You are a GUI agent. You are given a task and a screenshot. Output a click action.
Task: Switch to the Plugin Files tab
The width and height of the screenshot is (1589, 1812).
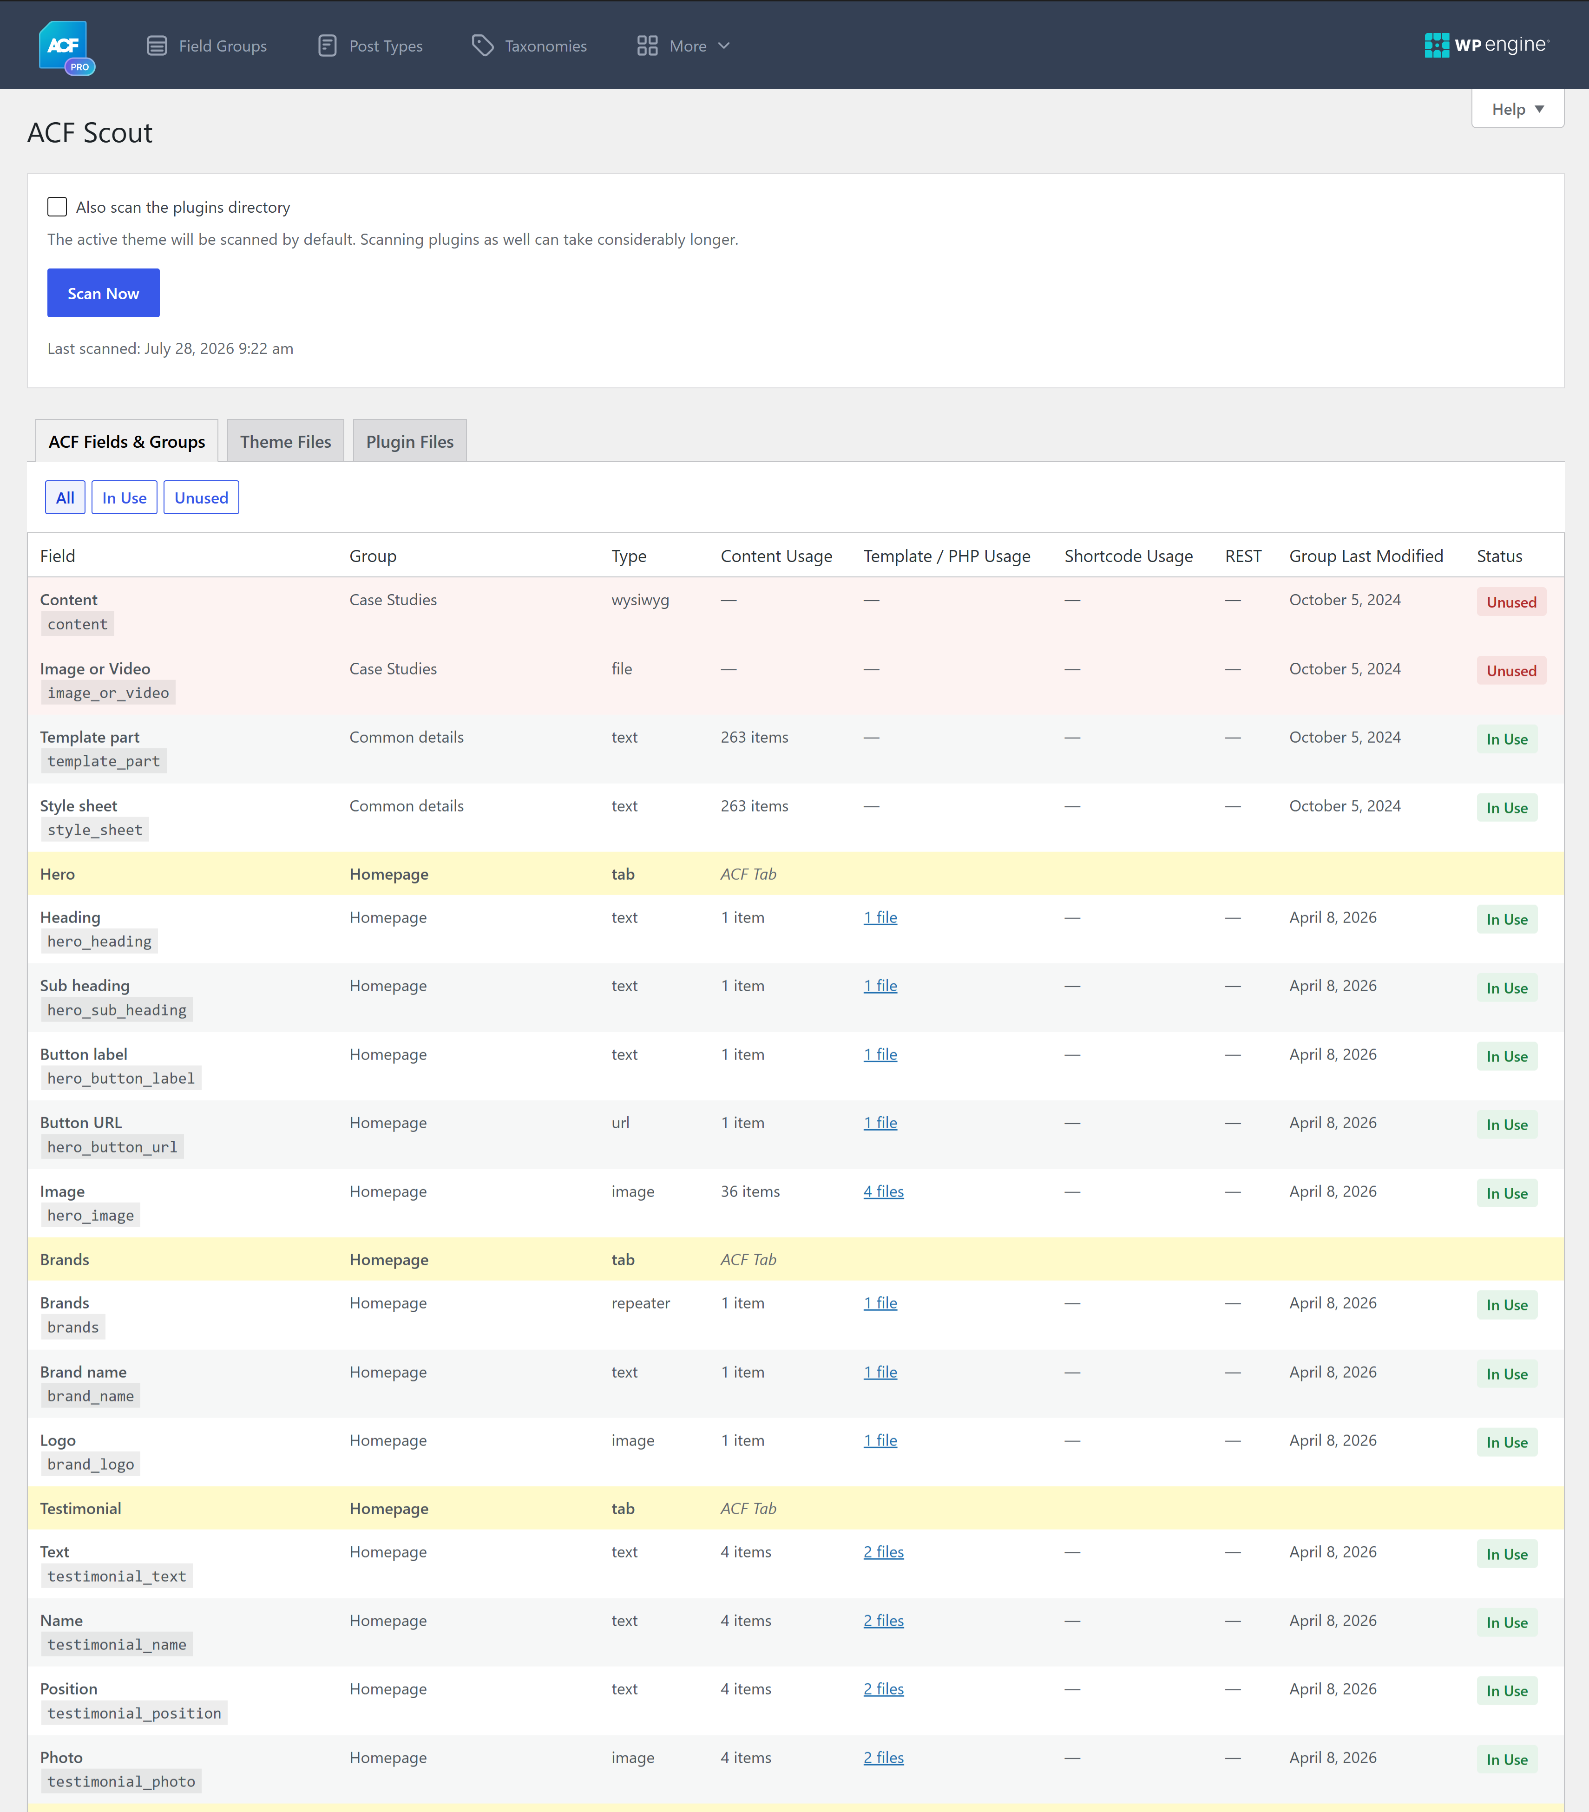point(410,441)
